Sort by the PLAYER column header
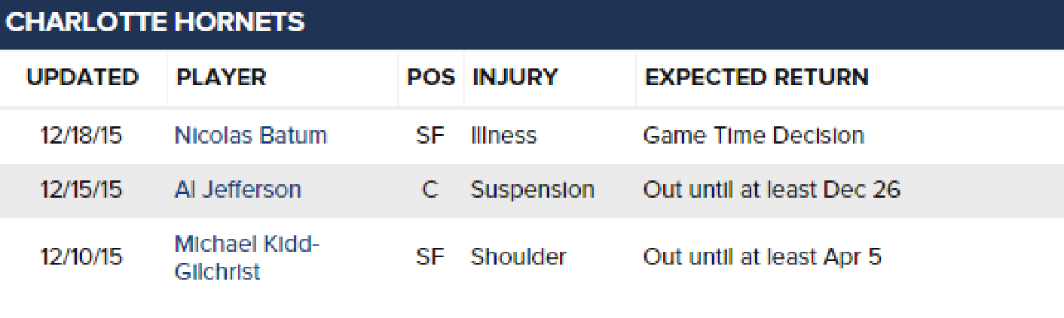Screen dimensions: 1064x318 tap(221, 77)
